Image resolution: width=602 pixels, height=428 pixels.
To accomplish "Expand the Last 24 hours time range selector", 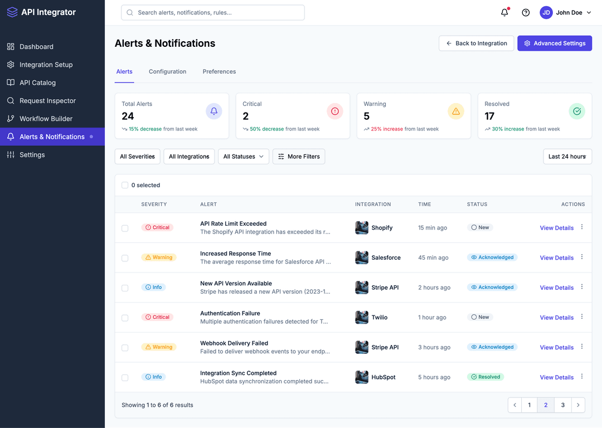I will pyautogui.click(x=567, y=157).
